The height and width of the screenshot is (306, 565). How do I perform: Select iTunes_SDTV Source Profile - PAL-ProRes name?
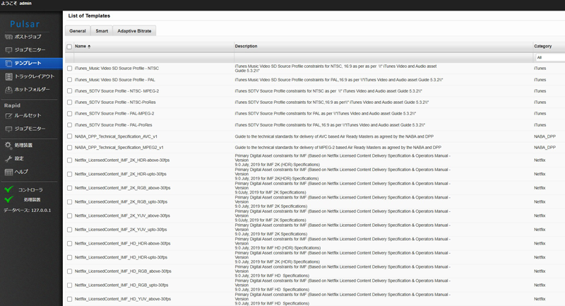coord(114,125)
